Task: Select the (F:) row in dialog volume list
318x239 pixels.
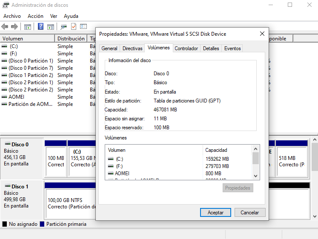Action: click(178, 166)
